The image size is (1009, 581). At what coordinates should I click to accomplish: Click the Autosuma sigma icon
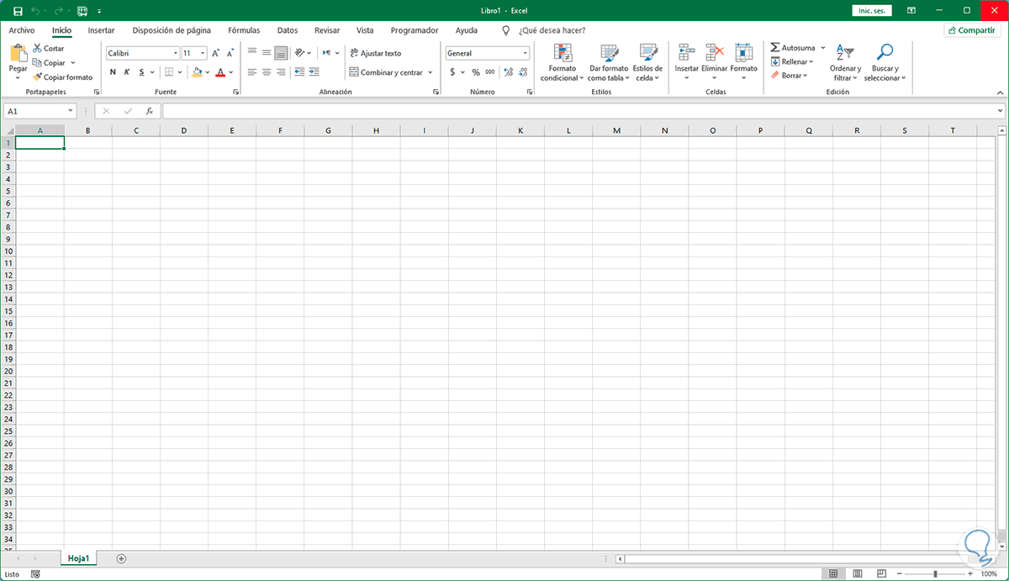click(775, 48)
